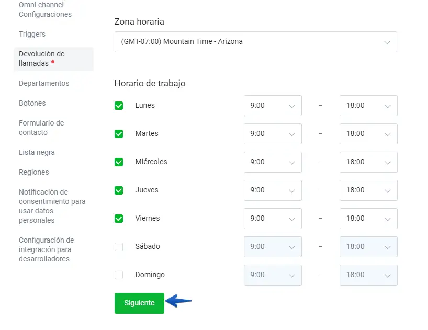
Task: Go to Departamentos settings
Action: [44, 84]
